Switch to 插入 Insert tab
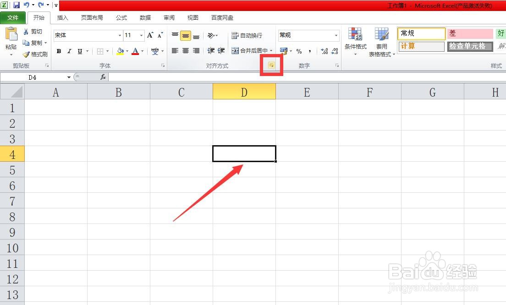This screenshot has height=305, width=506. pos(63,18)
